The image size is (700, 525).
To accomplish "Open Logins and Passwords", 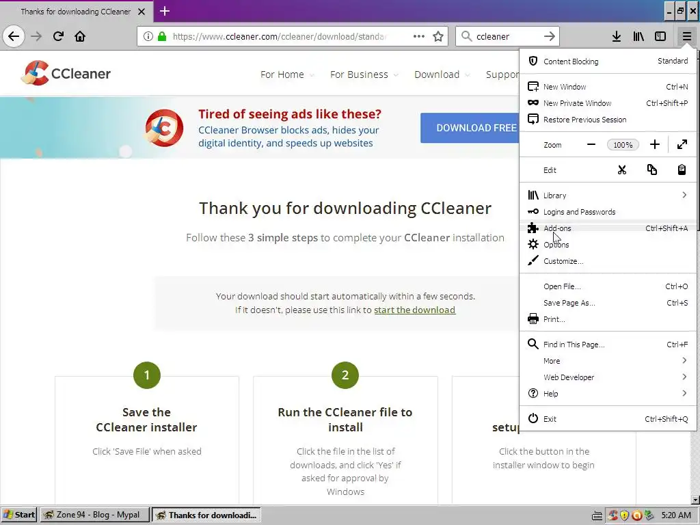I will pyautogui.click(x=608, y=212).
